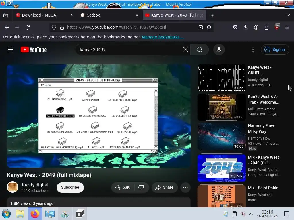This screenshot has width=294, height=220.
Task: Open the YouTube guide hamburger menu
Action: click(x=10, y=50)
